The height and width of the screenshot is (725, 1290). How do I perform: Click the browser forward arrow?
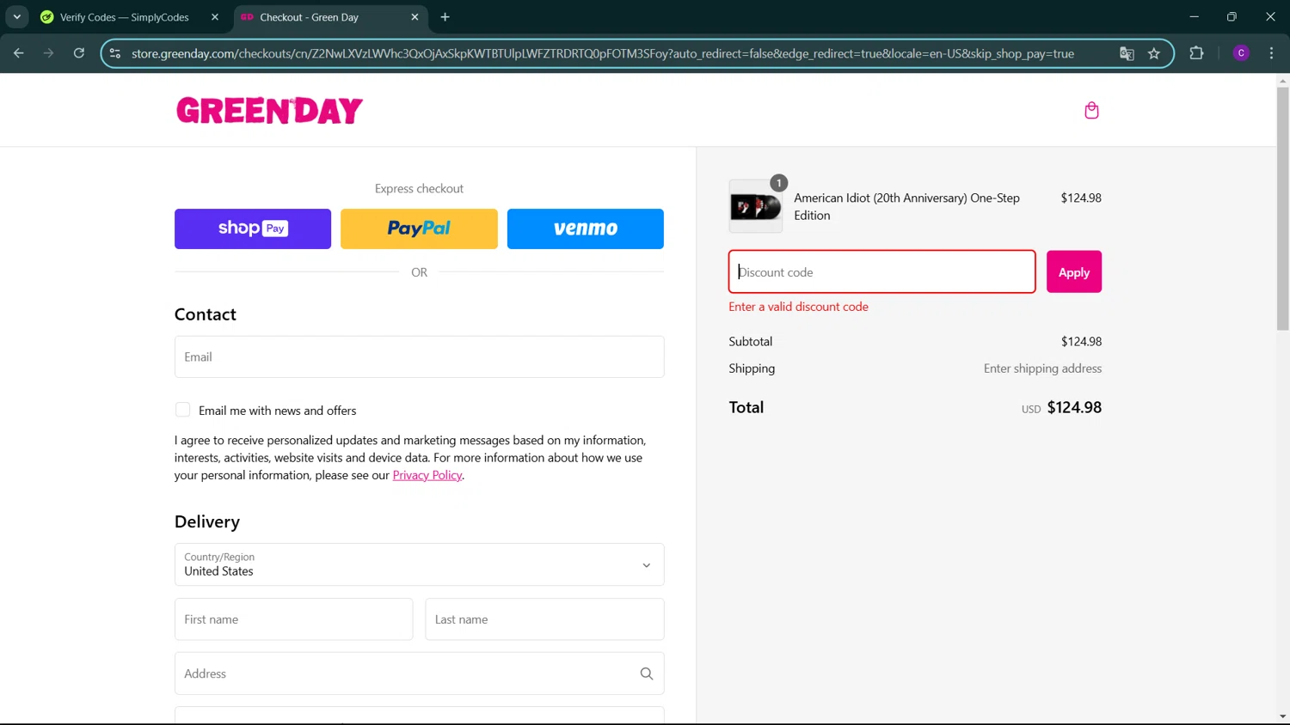48,53
